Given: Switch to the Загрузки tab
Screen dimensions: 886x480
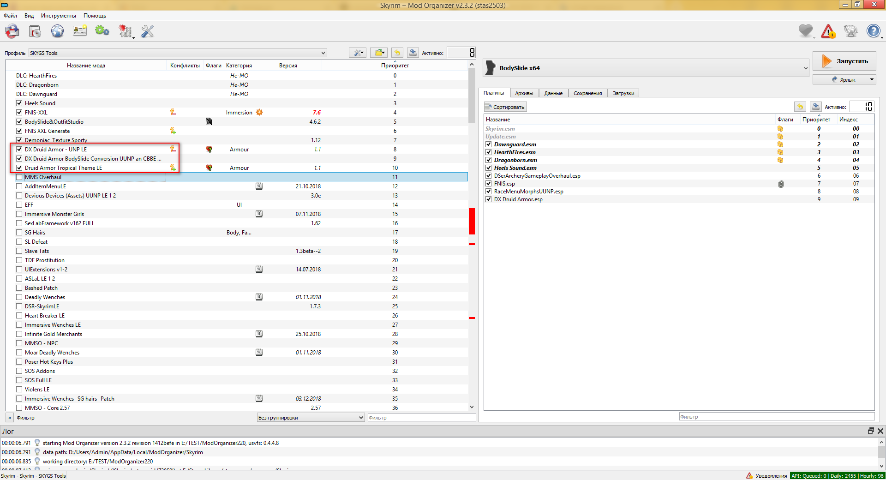Looking at the screenshot, I should pyautogui.click(x=623, y=93).
